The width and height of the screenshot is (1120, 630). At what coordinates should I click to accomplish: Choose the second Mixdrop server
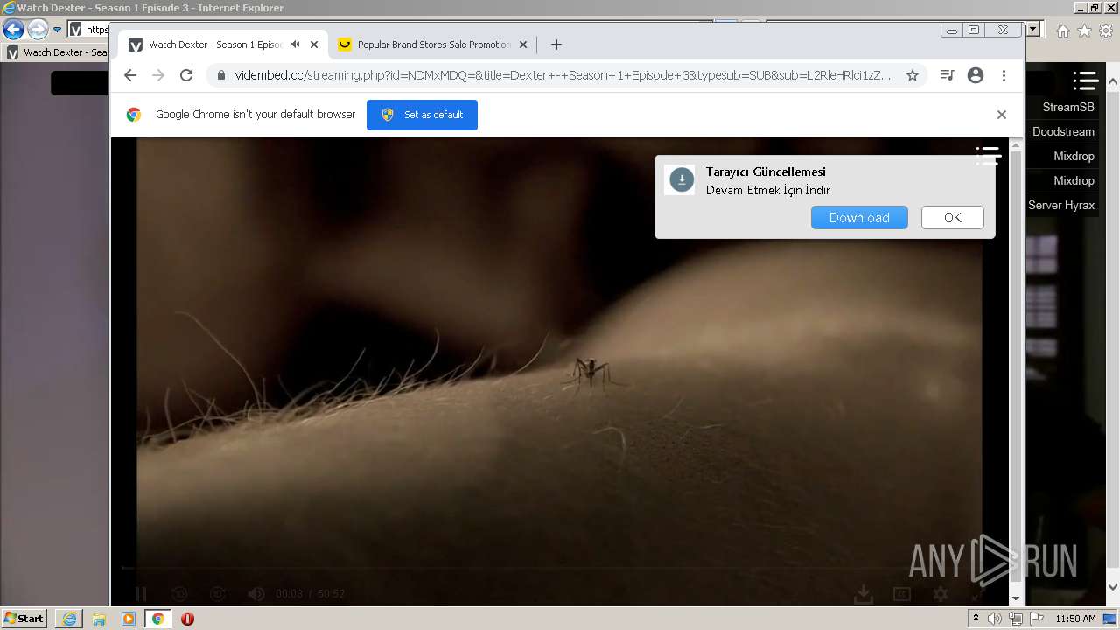pos(1074,180)
